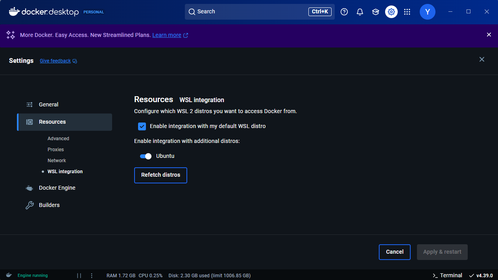Pause the engine via status bar pause icon

(79, 276)
